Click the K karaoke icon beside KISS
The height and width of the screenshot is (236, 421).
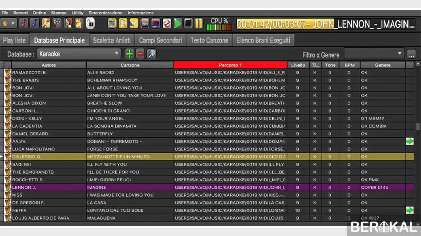pos(8,195)
